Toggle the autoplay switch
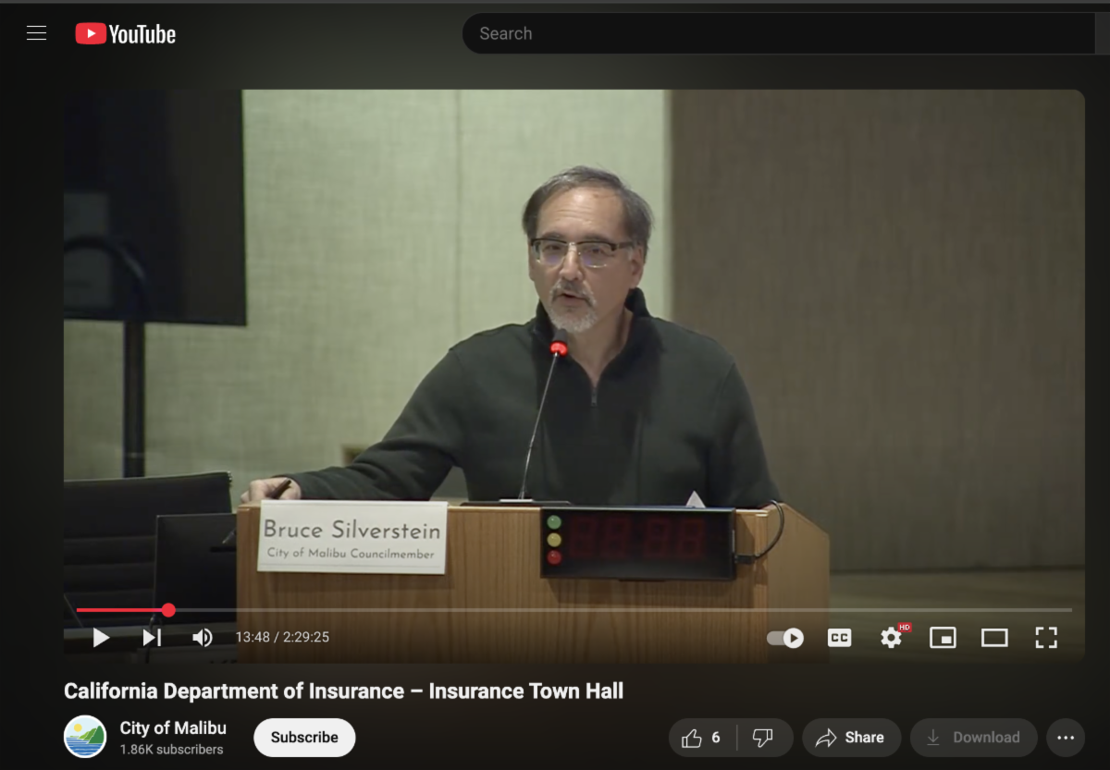1110x770 pixels. (785, 638)
